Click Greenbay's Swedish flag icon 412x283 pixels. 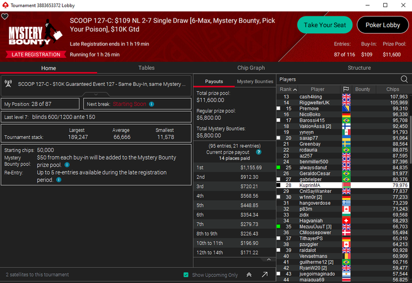click(346, 144)
